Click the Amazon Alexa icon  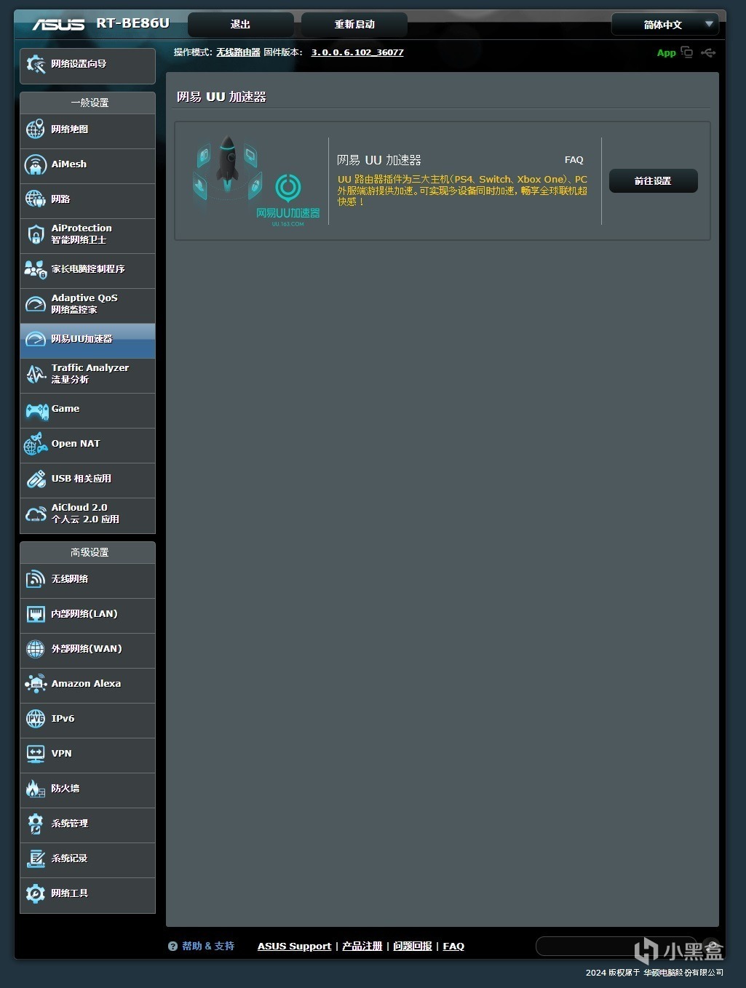point(36,684)
